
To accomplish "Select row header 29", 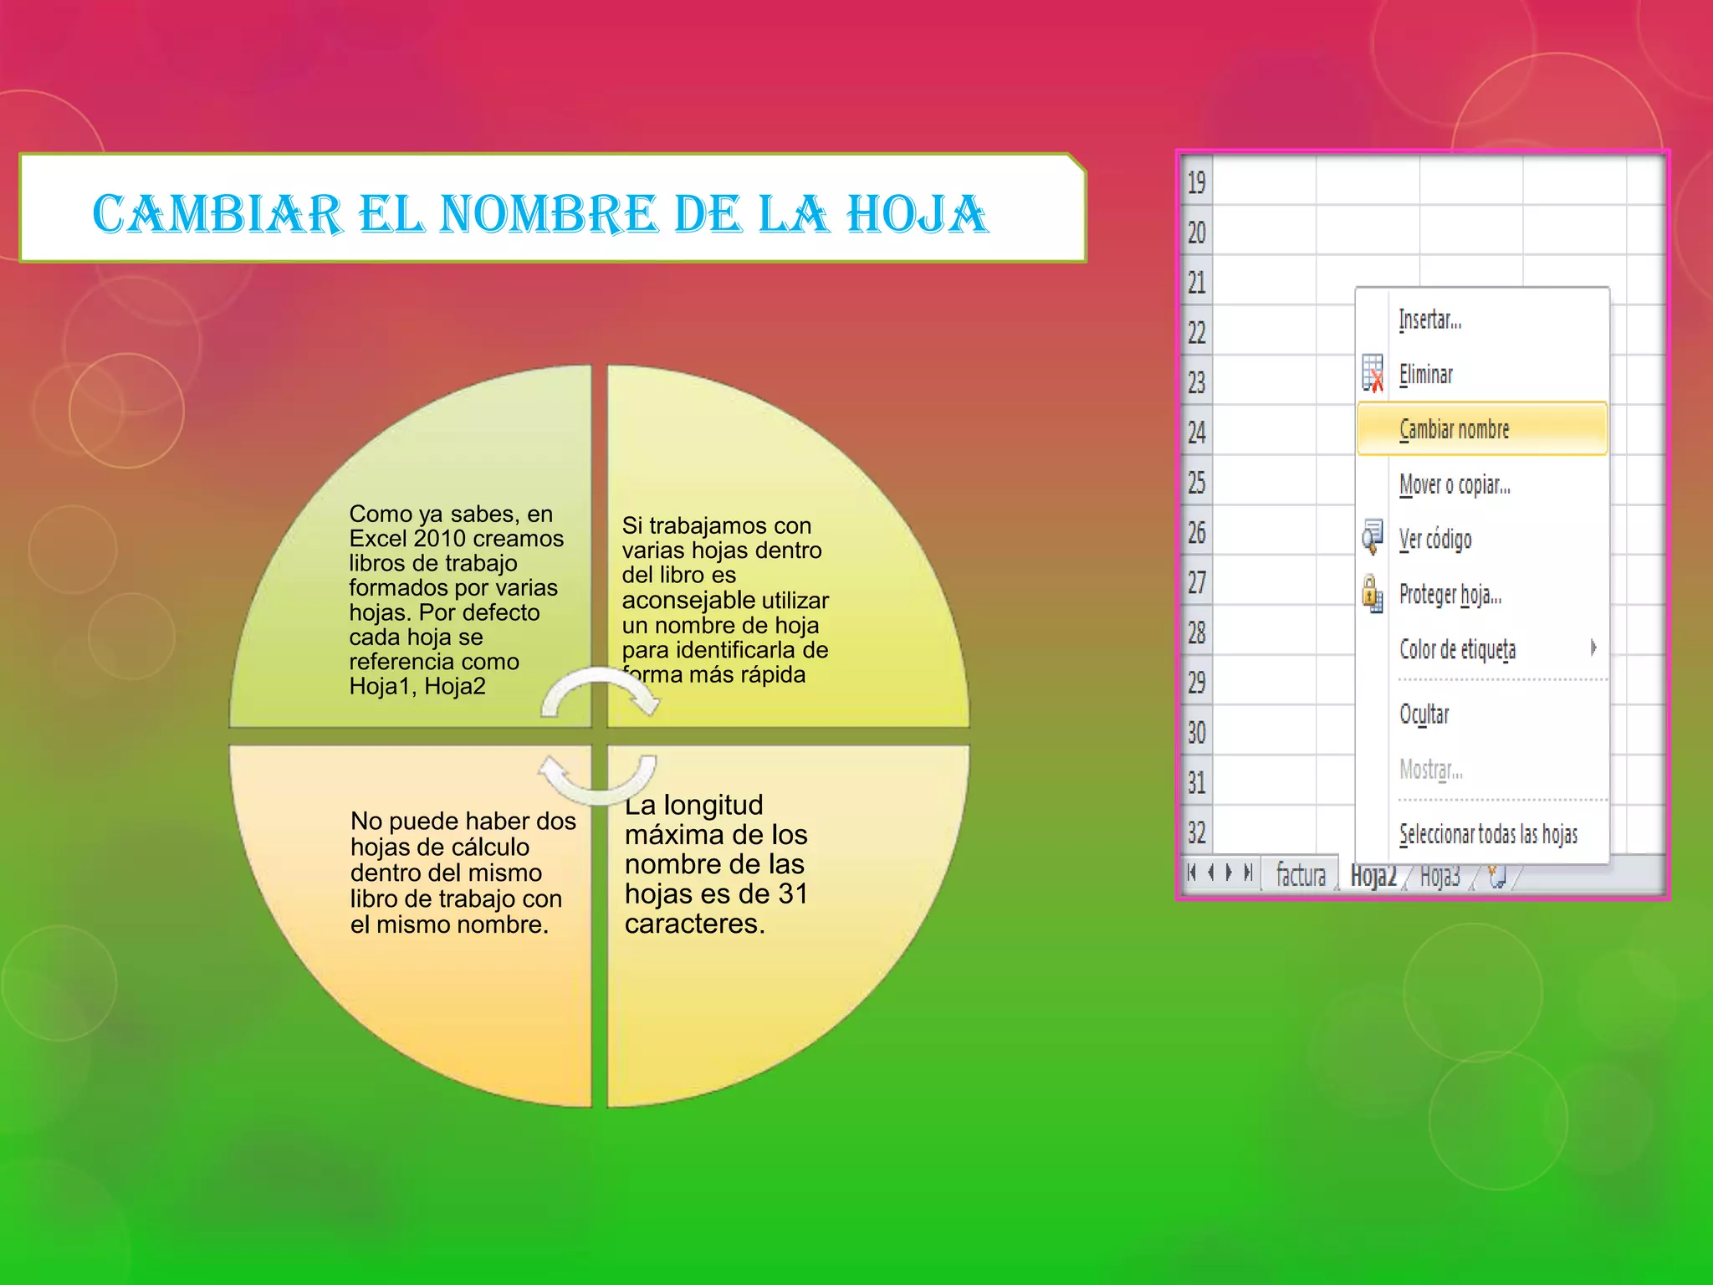I will 1197,682.
